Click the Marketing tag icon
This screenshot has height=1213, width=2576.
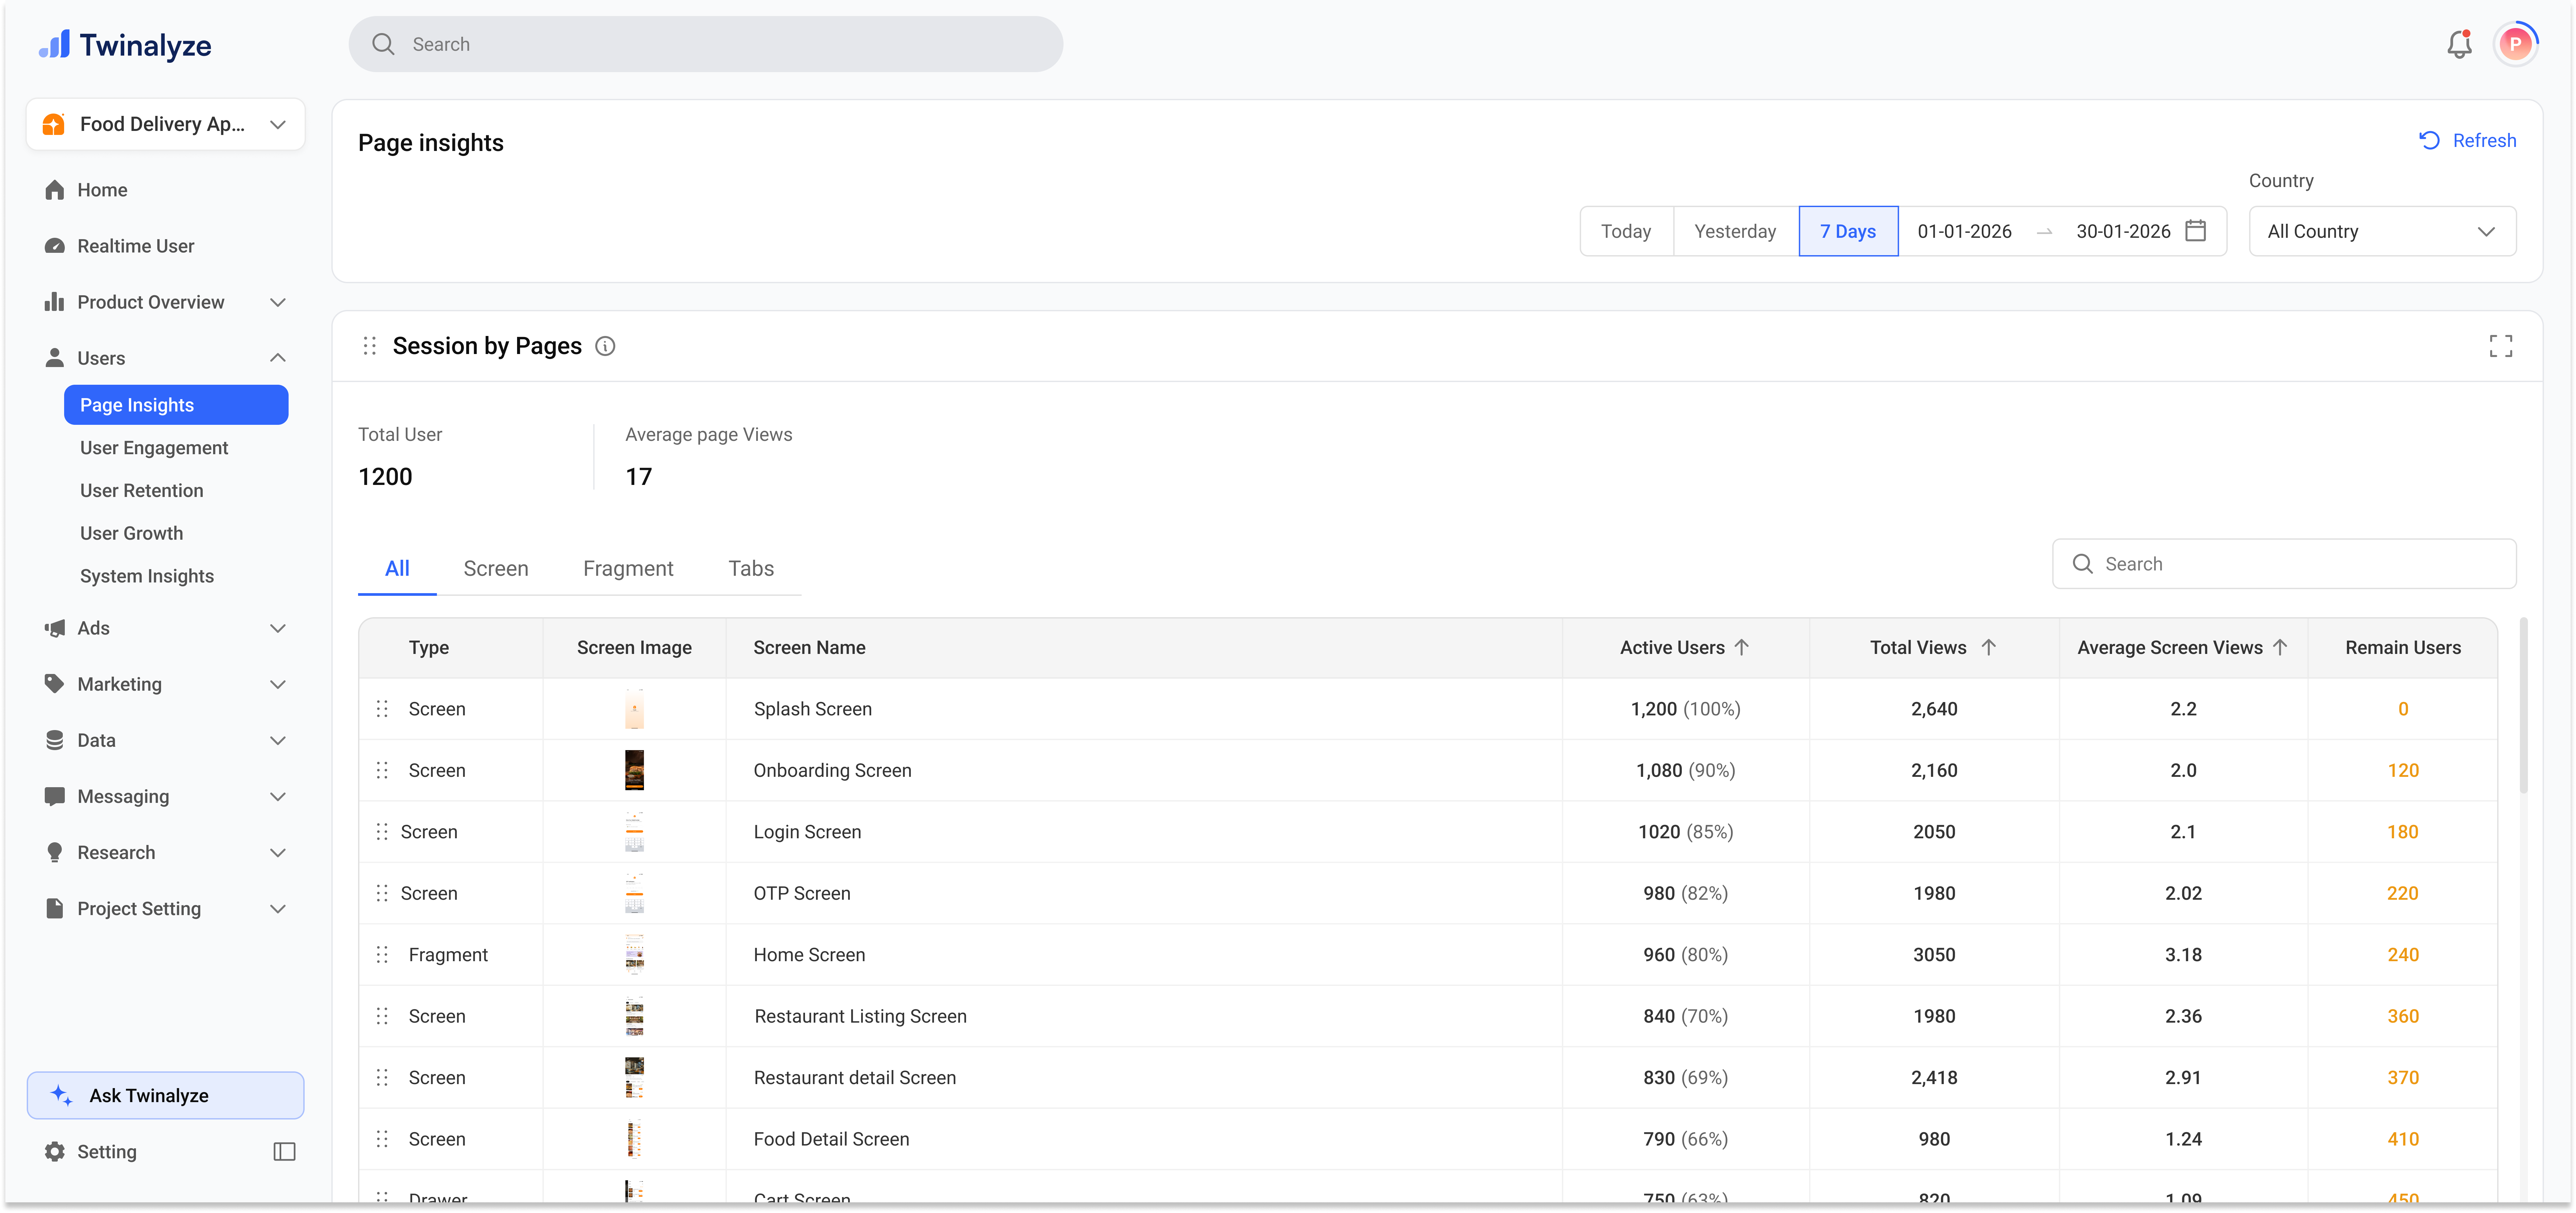coord(54,684)
